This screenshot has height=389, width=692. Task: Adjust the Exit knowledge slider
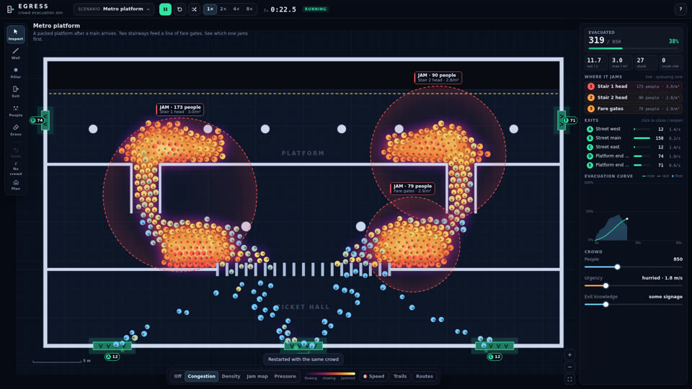634,304
